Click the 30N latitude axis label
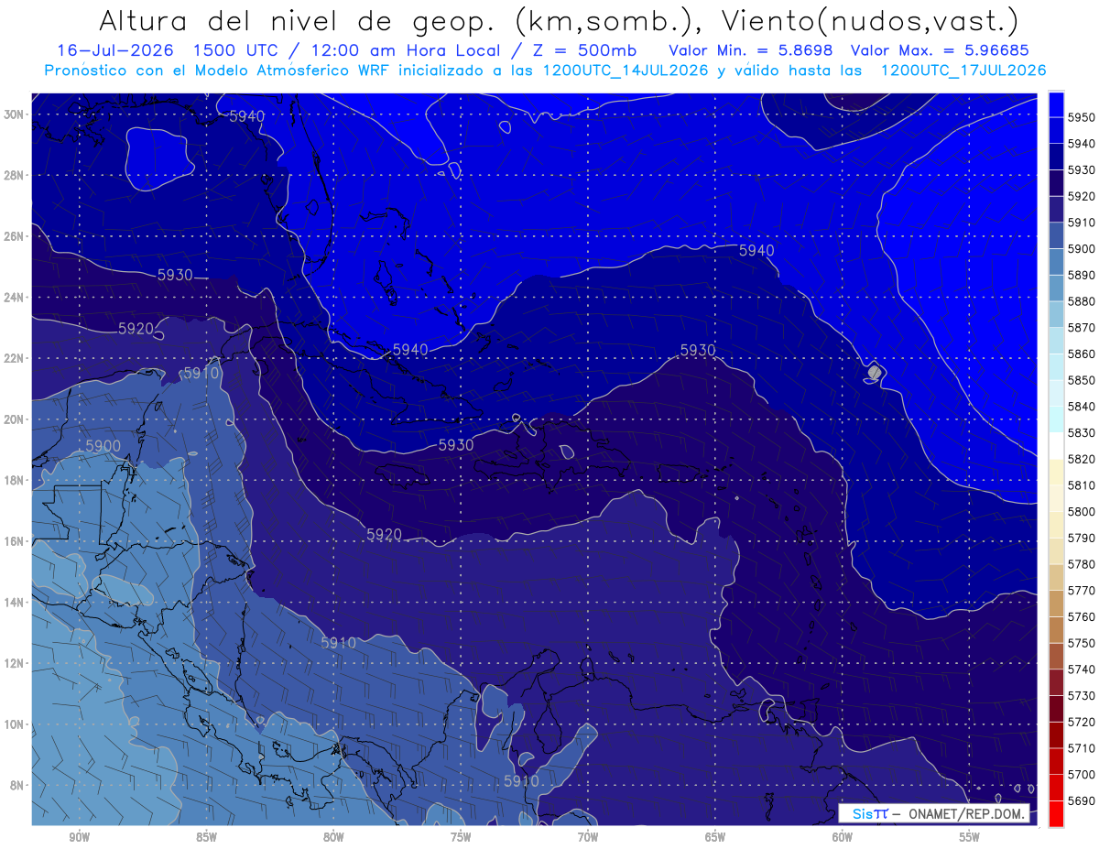The height and width of the screenshot is (849, 1099). (x=14, y=114)
